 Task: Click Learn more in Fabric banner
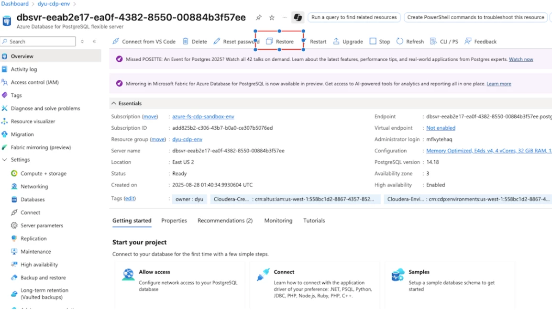click(499, 84)
